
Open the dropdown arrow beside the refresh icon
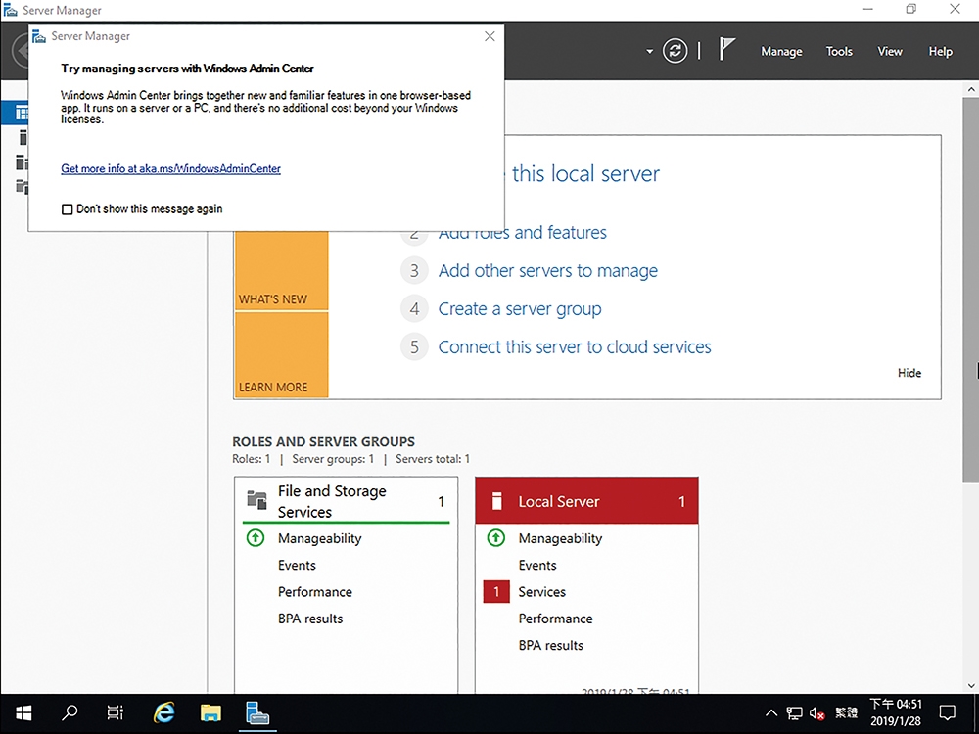pos(649,51)
